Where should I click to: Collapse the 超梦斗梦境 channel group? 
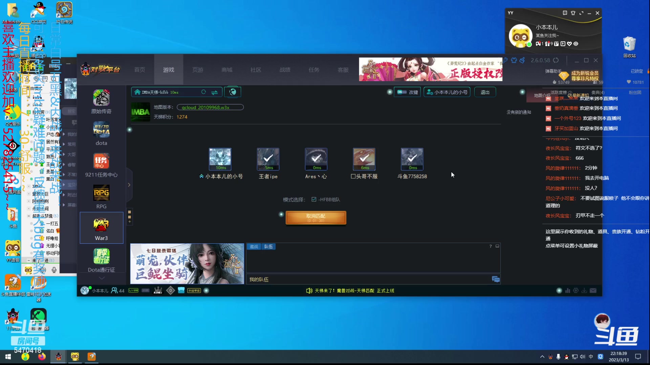[x=29, y=216]
